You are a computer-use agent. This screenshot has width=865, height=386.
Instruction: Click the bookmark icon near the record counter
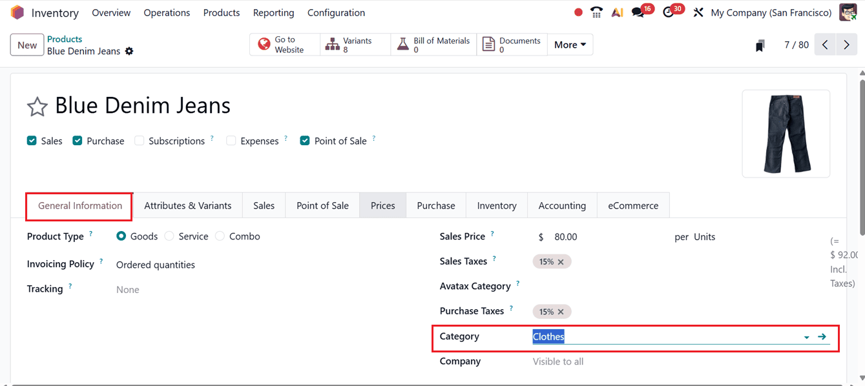760,45
